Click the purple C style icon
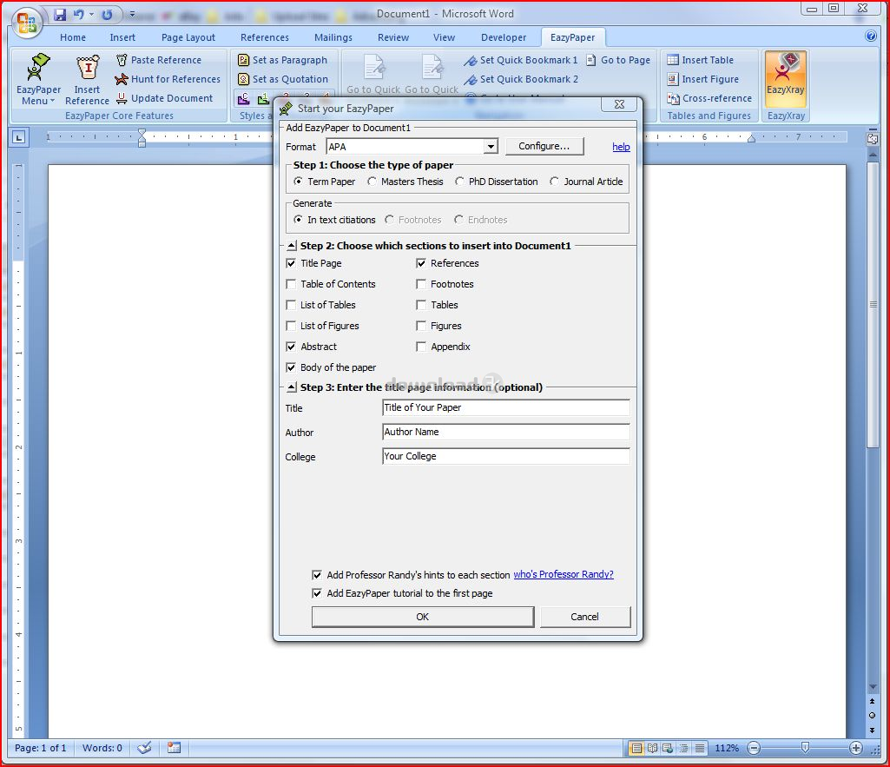This screenshot has height=767, width=890. tap(243, 99)
